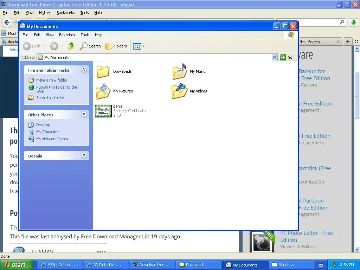Click the My Documents title bar icon
The image size is (360, 270).
22,26
